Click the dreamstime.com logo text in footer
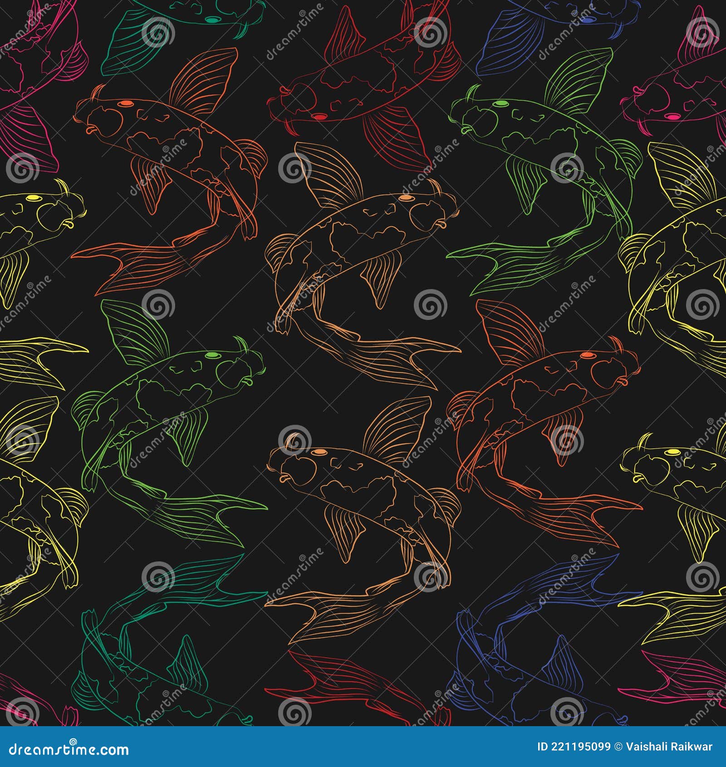Image resolution: width=726 pixels, height=767 pixels. click(69, 748)
